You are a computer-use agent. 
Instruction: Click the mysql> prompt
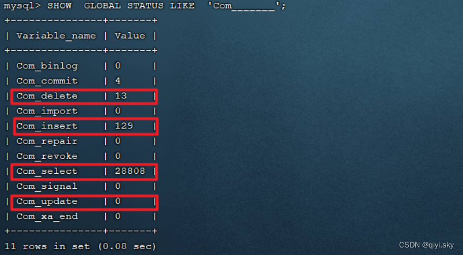[22, 6]
